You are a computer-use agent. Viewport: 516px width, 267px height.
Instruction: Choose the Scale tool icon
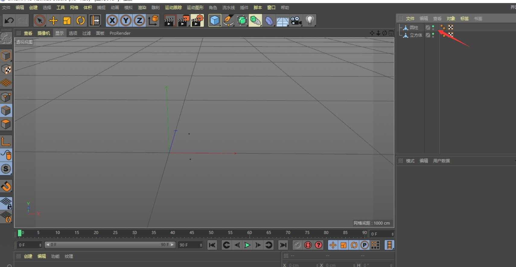click(67, 21)
